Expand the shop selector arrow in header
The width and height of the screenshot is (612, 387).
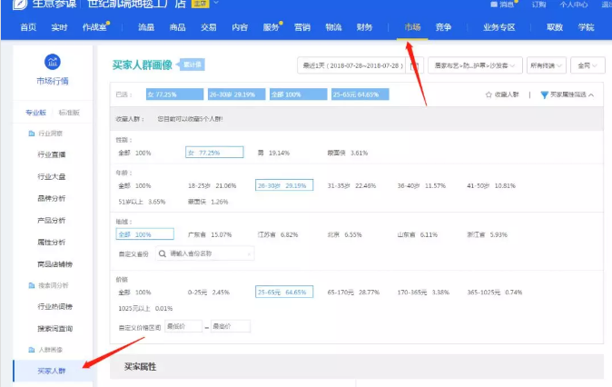[216, 3]
